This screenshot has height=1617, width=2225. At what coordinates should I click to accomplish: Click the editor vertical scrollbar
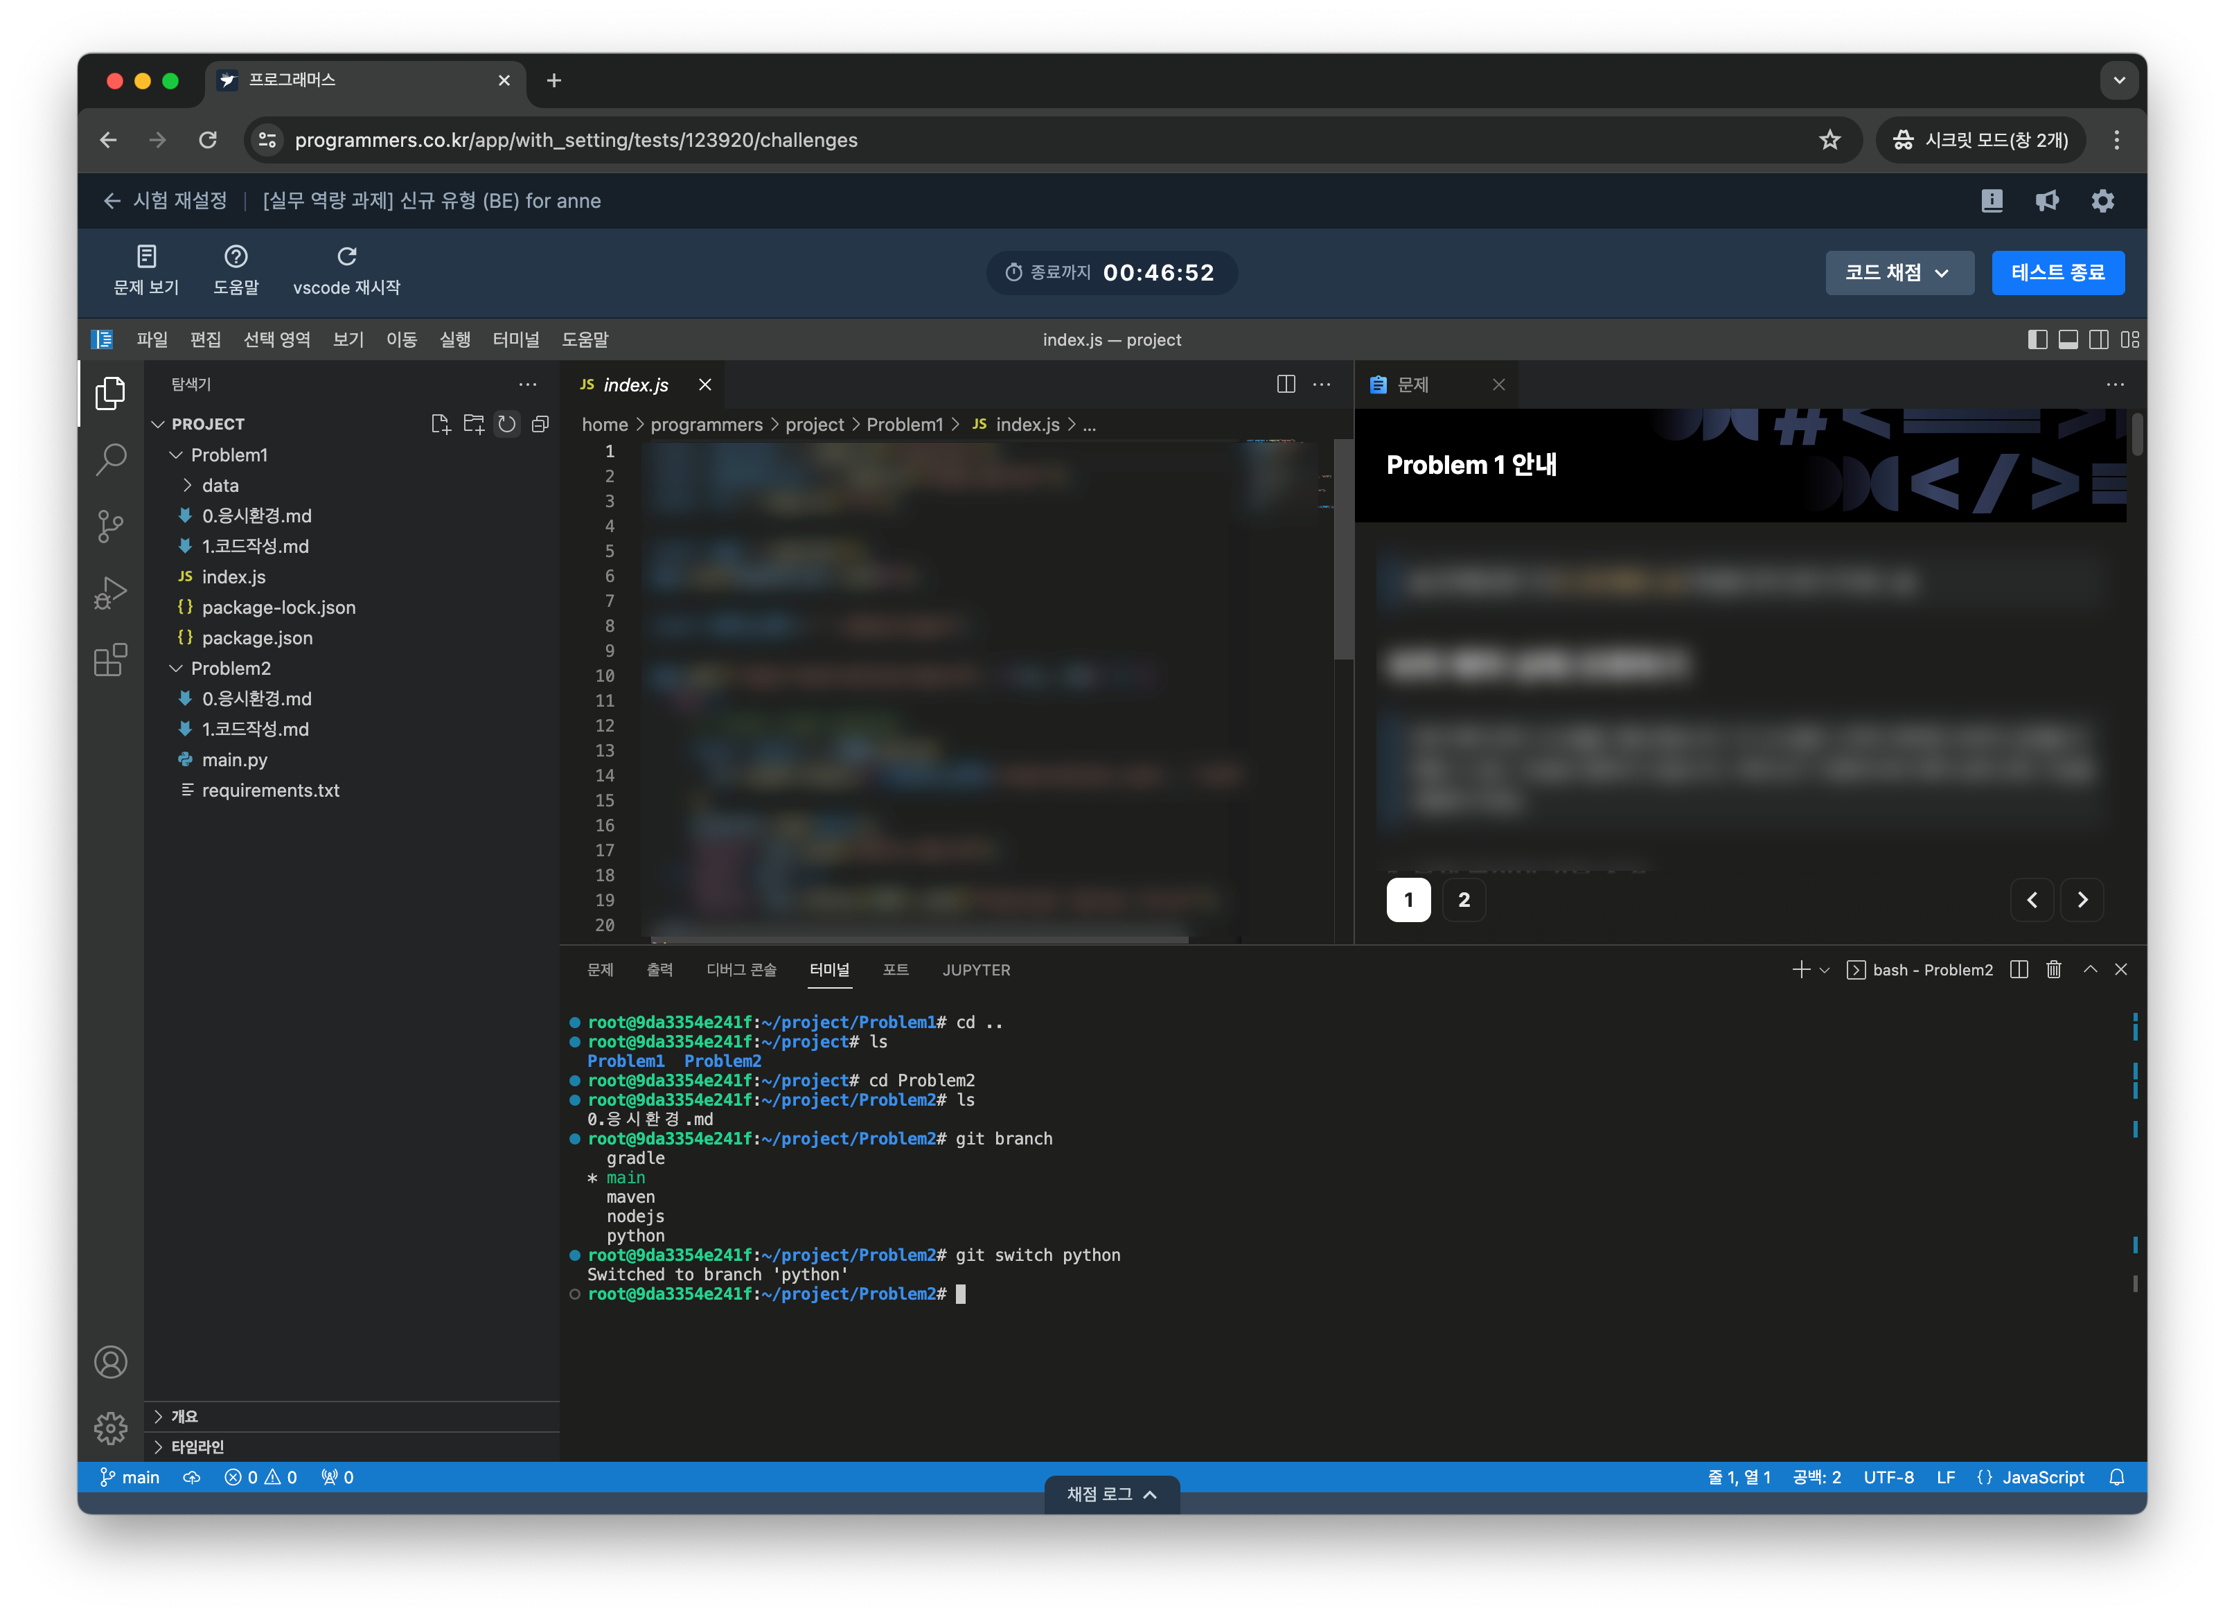pos(1343,549)
